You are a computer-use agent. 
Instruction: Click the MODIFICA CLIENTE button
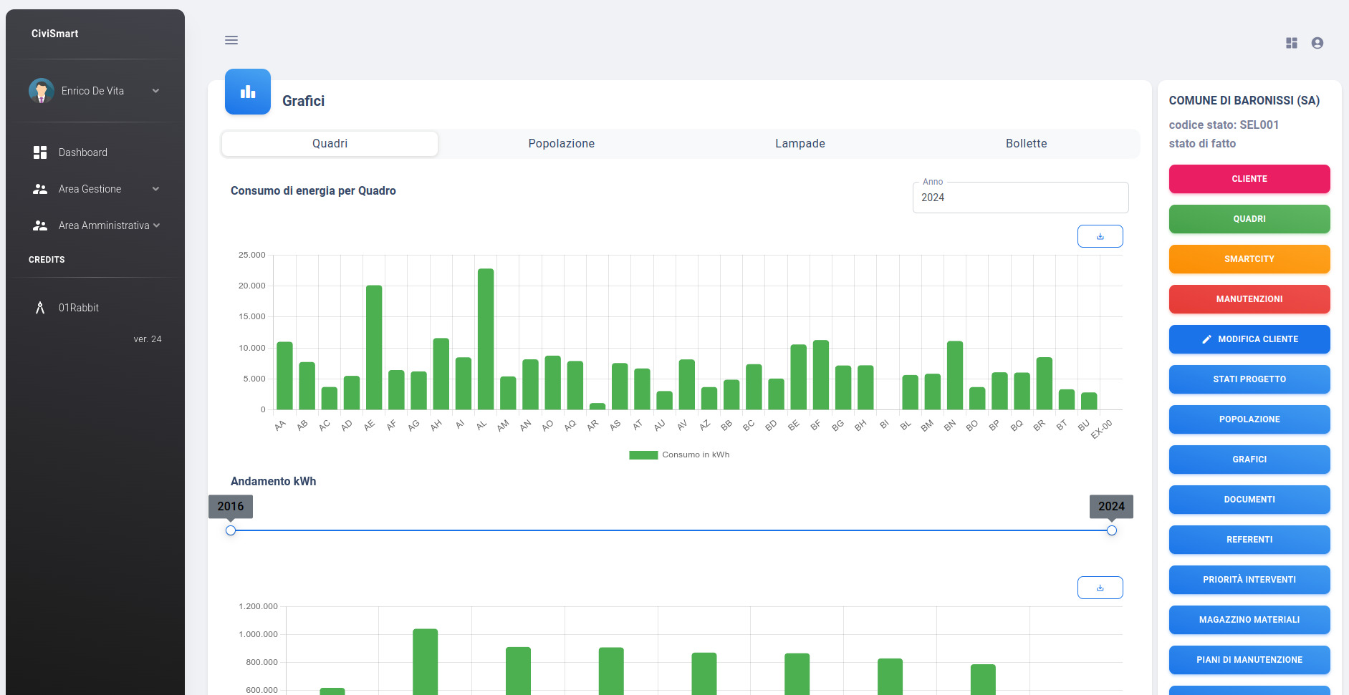1249,339
